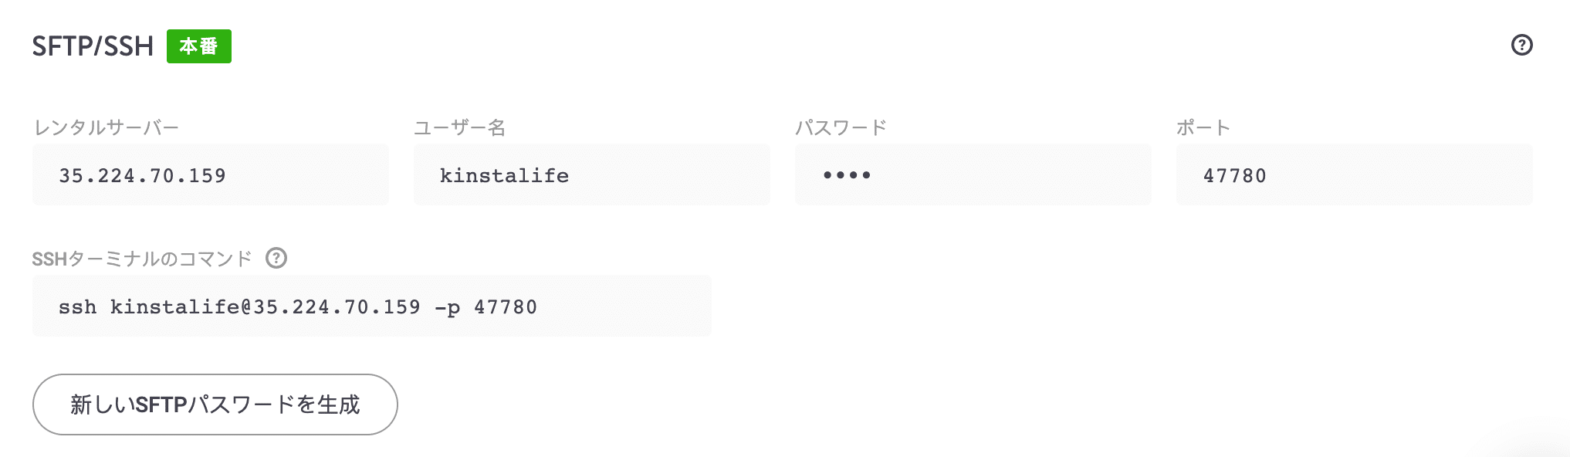Click the レンタルサーバー label text
The image size is (1570, 457).
(108, 128)
